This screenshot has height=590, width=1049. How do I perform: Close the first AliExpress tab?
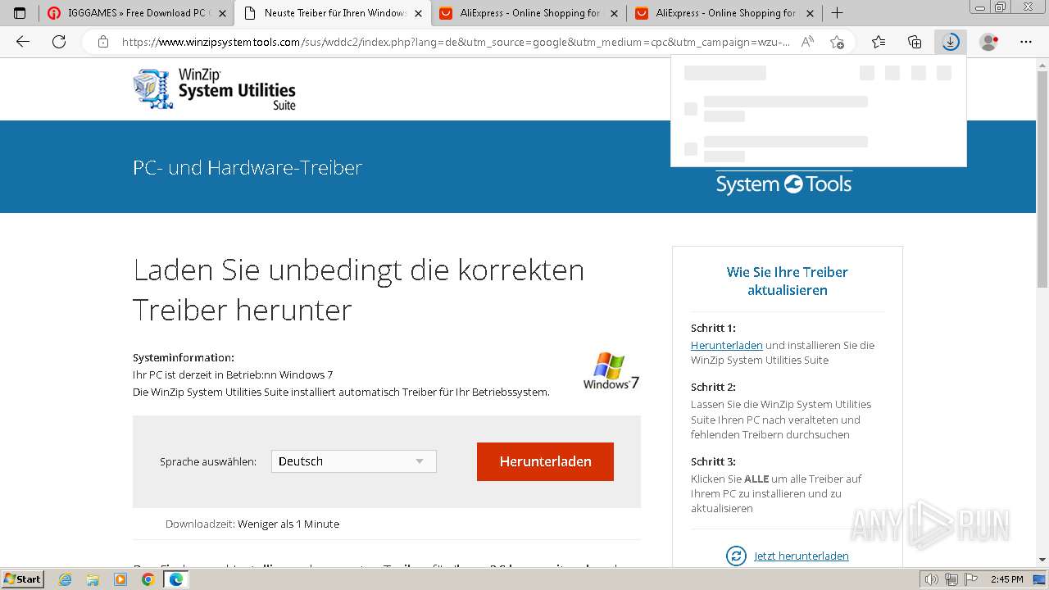coord(614,13)
